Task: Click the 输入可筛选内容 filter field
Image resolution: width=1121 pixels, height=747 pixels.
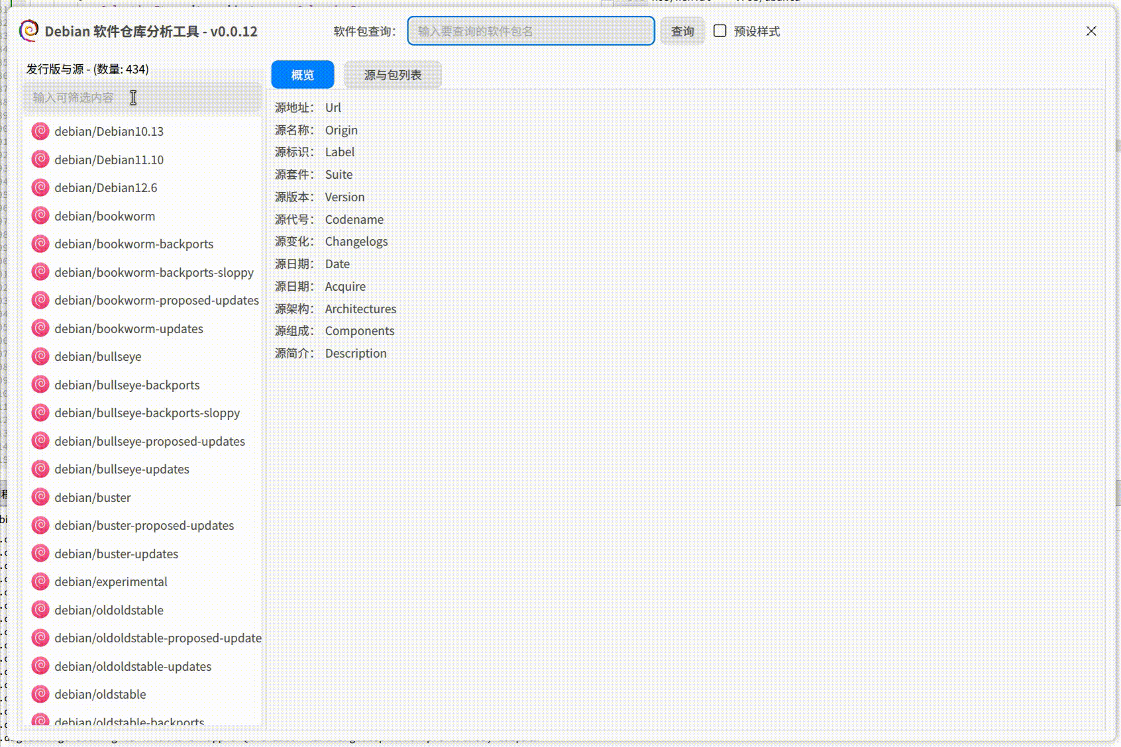Action: point(142,97)
